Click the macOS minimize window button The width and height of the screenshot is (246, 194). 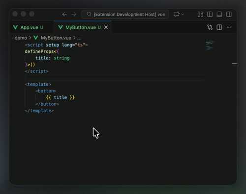point(23,14)
